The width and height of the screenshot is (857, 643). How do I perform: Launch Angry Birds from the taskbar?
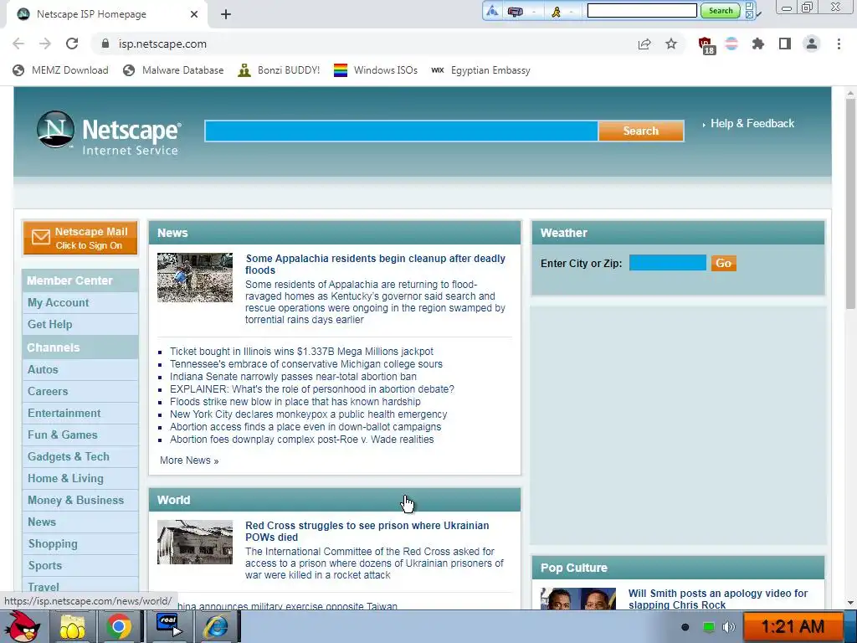tap(23, 627)
